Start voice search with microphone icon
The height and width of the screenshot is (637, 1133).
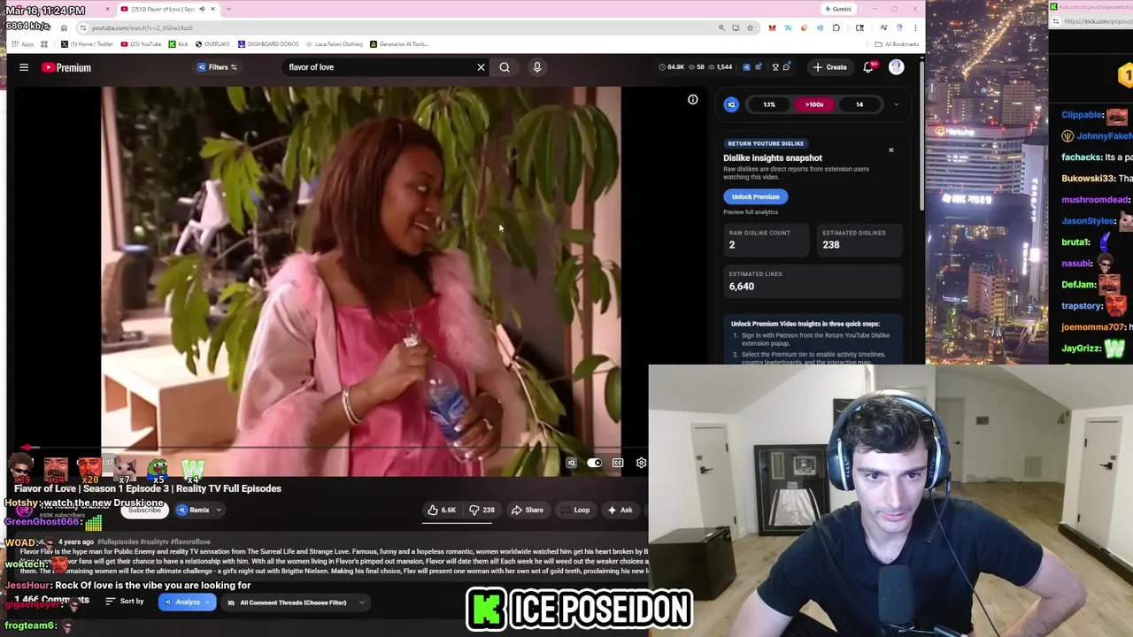pos(537,67)
